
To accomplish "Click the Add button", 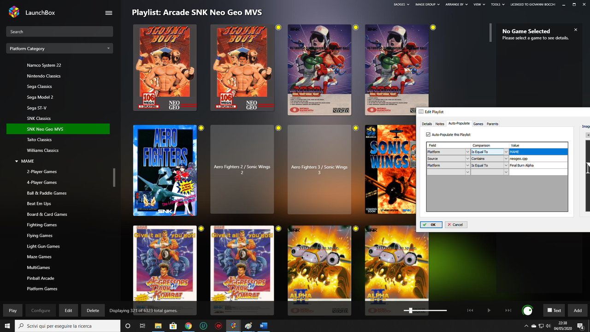I will coord(578,310).
